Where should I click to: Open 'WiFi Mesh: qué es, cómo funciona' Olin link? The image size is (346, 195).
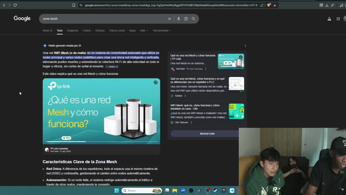[195, 107]
